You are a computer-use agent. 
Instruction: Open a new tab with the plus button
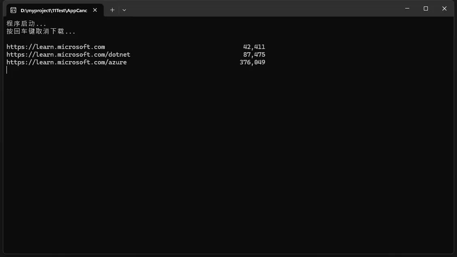pos(112,10)
